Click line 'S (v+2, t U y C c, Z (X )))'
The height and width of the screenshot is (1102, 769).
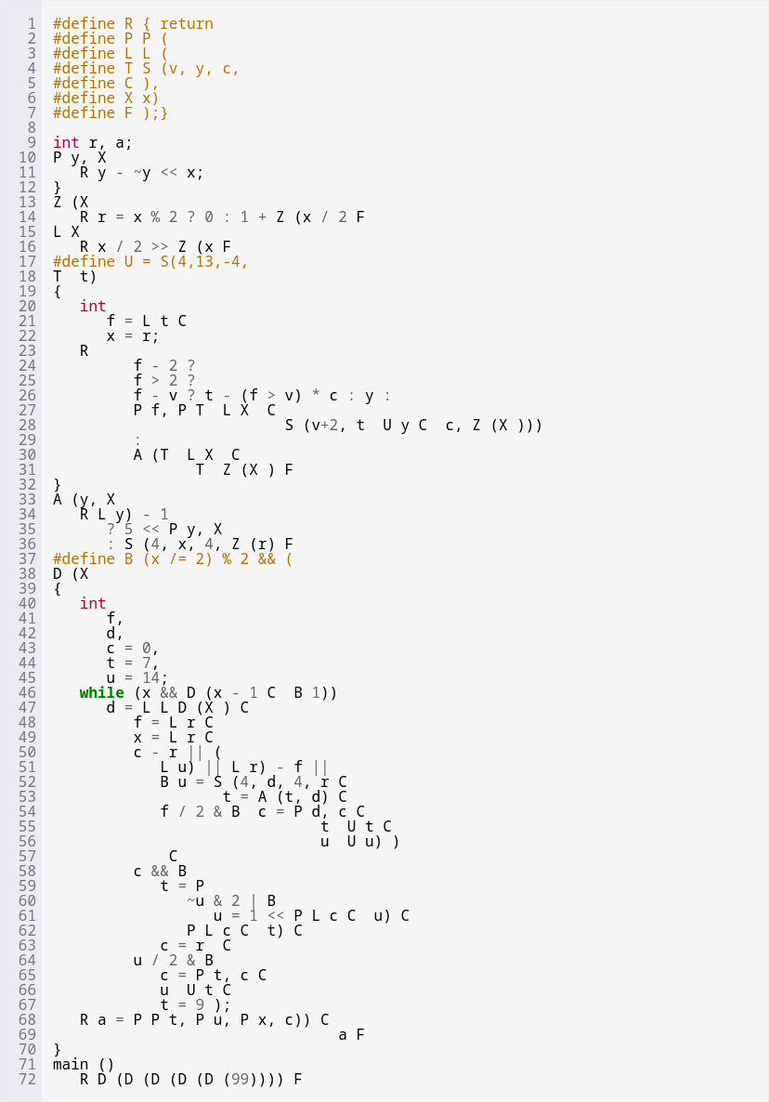pyautogui.click(x=413, y=426)
